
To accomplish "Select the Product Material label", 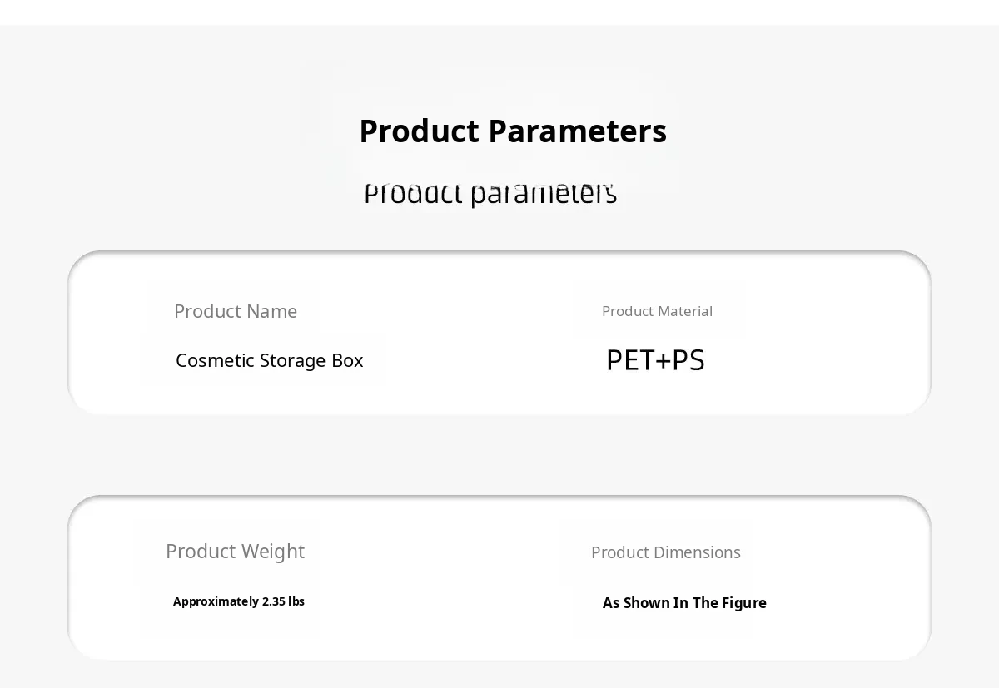I will 657,311.
